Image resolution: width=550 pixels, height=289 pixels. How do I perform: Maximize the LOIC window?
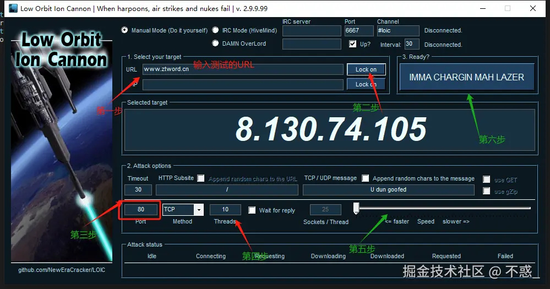(x=508, y=8)
